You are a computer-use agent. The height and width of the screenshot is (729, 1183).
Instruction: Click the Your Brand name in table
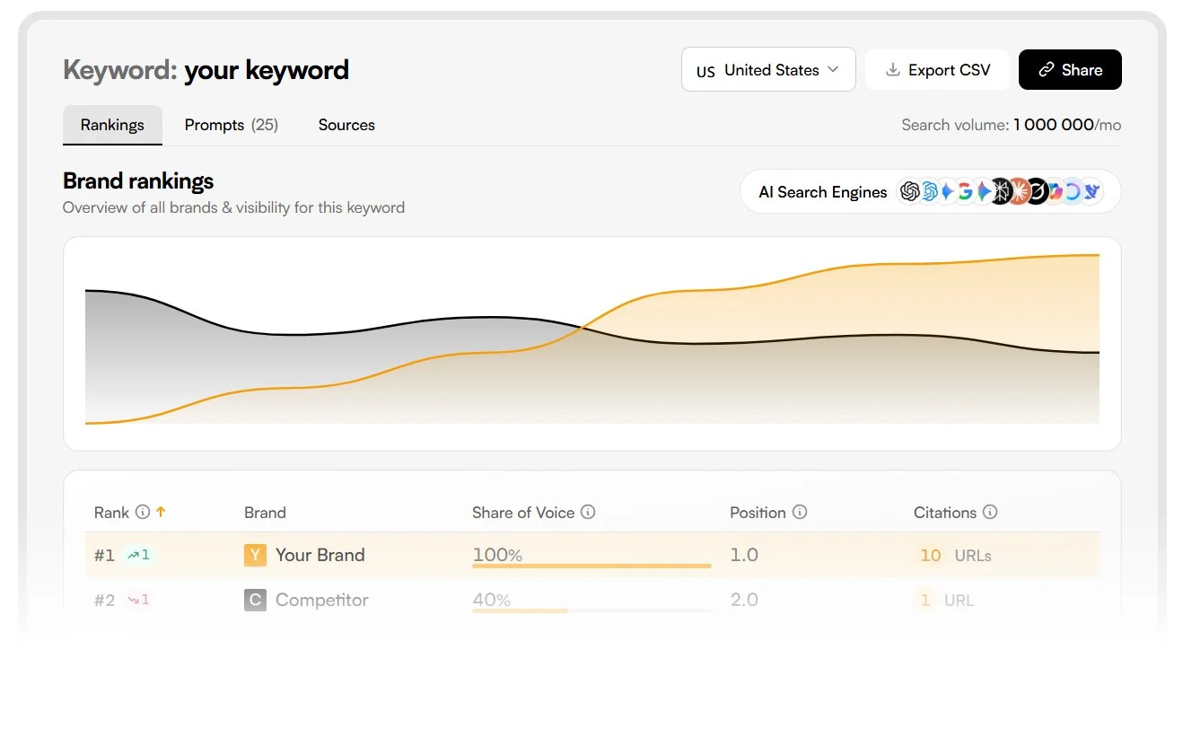pos(320,555)
